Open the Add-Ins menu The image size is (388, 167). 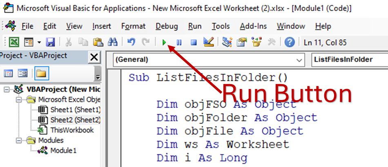(253, 26)
